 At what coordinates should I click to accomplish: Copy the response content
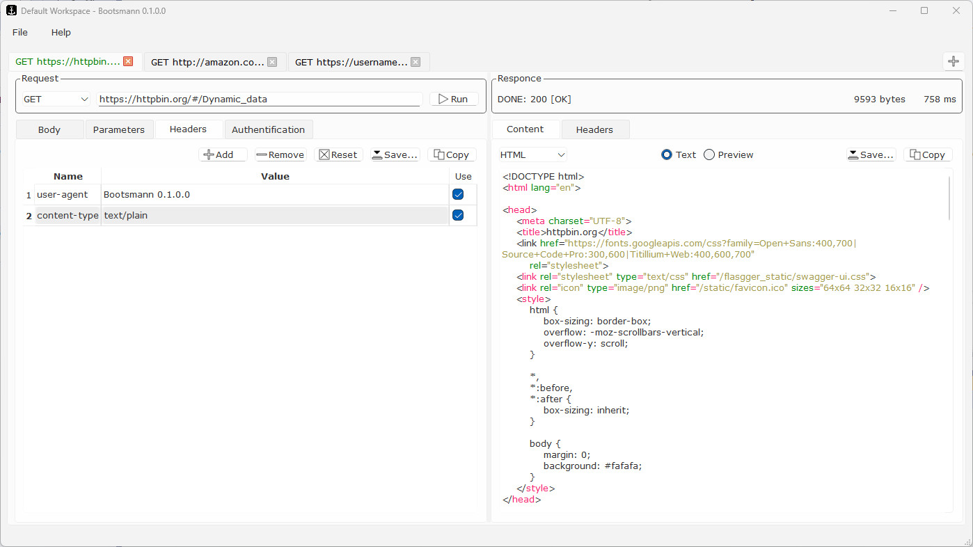[927, 154]
